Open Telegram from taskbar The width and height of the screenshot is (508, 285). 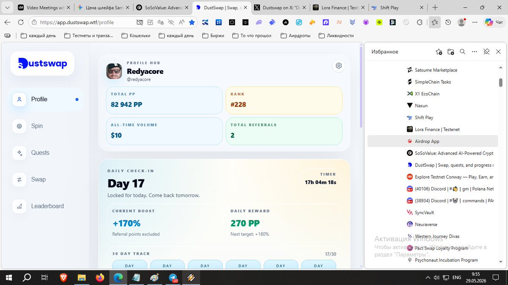point(173,277)
